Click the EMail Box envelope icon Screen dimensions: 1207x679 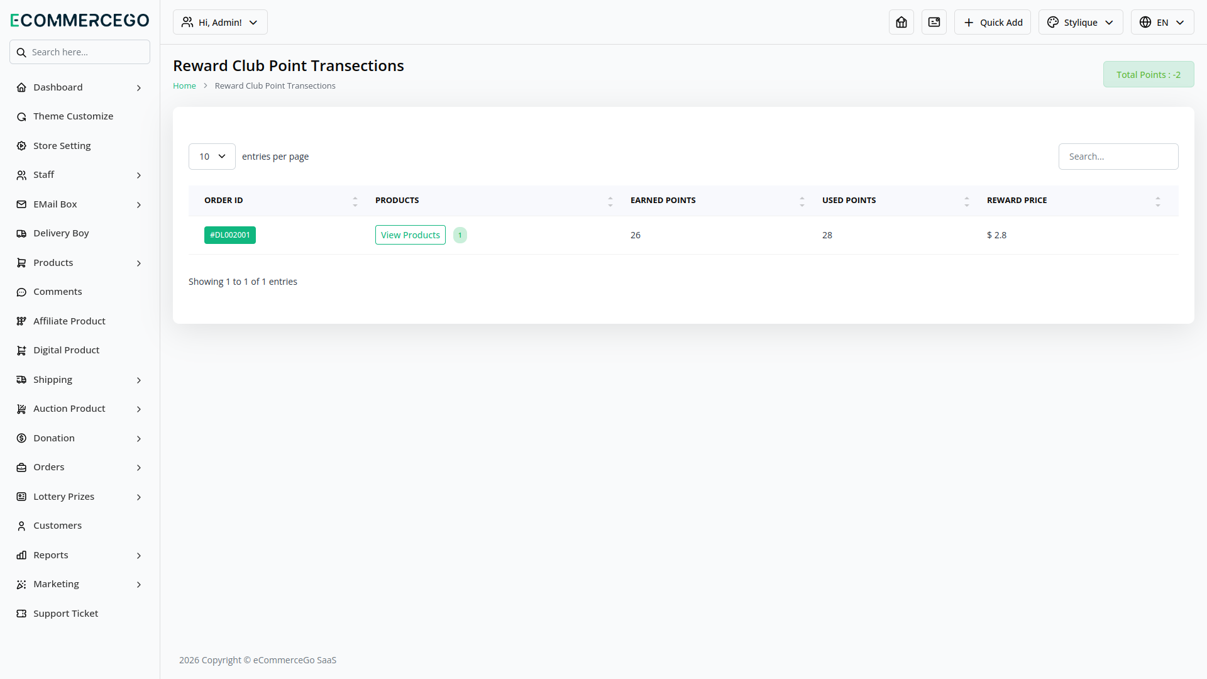[21, 204]
